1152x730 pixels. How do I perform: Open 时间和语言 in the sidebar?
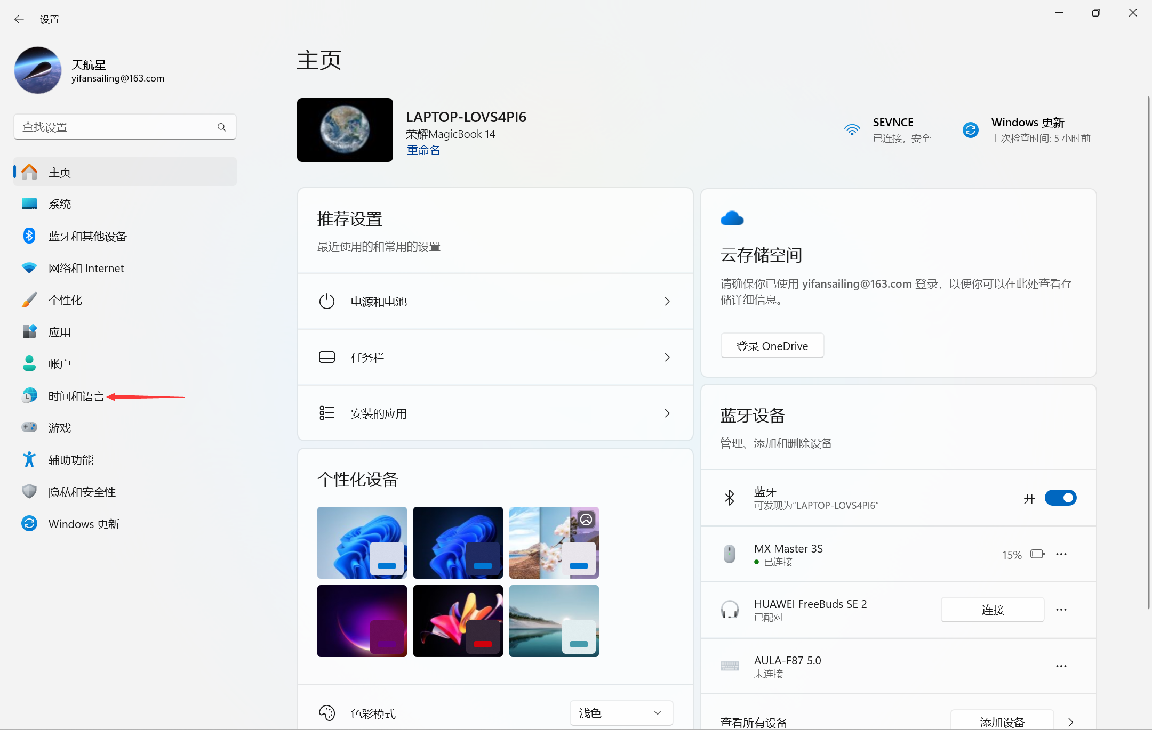click(76, 396)
